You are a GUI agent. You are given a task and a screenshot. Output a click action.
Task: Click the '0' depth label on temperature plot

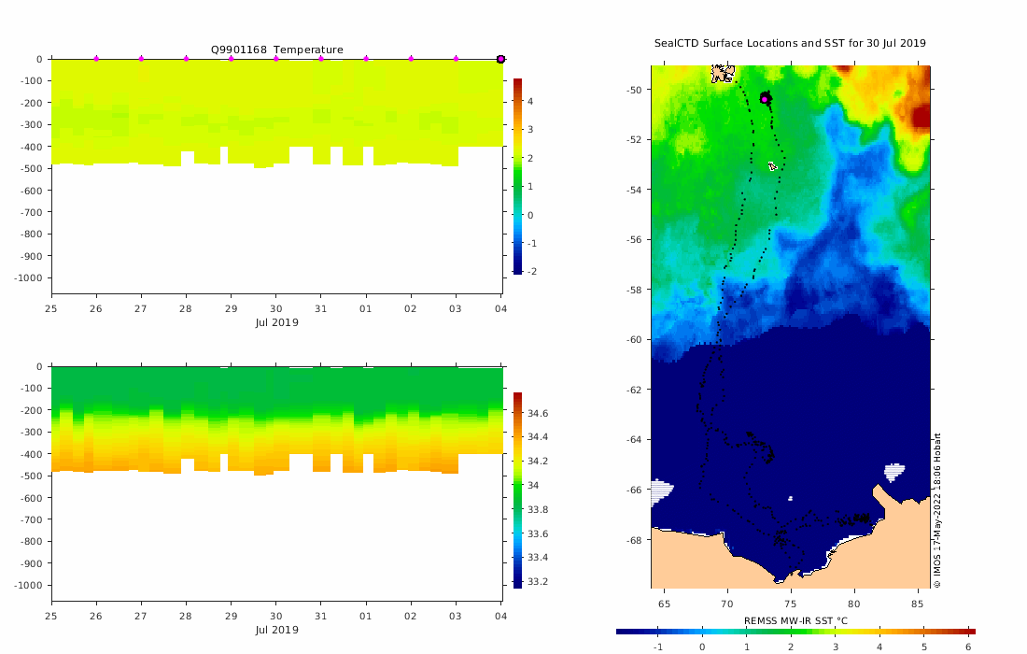(39, 59)
